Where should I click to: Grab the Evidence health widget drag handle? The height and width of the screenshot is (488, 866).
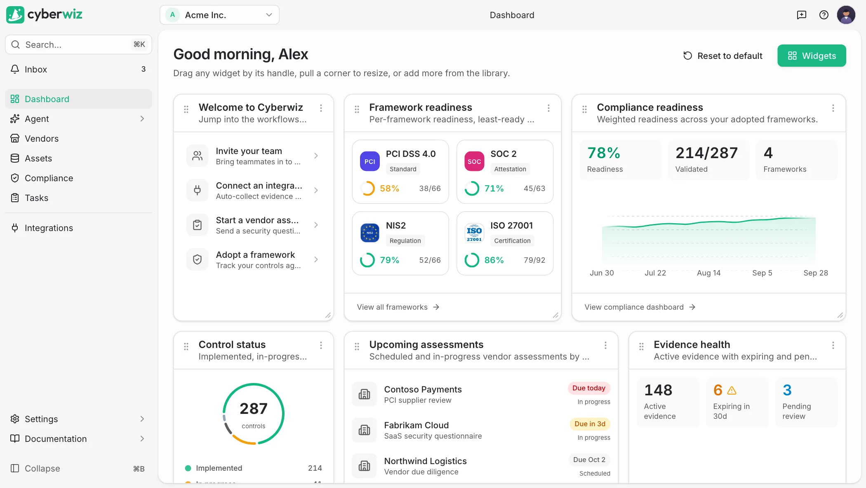pos(641,347)
